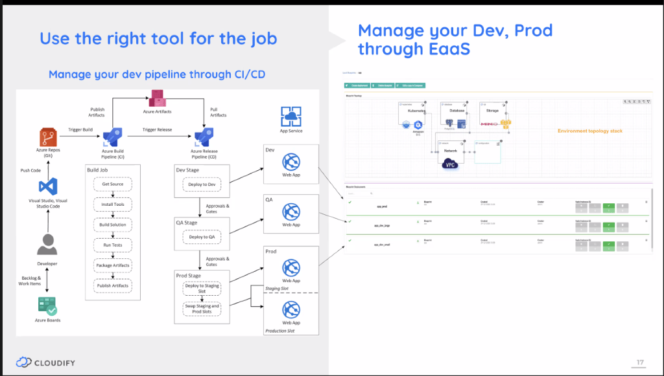Screen dimensions: 664x376
Task: Click the Pull Artifacts label
Action: click(218, 112)
